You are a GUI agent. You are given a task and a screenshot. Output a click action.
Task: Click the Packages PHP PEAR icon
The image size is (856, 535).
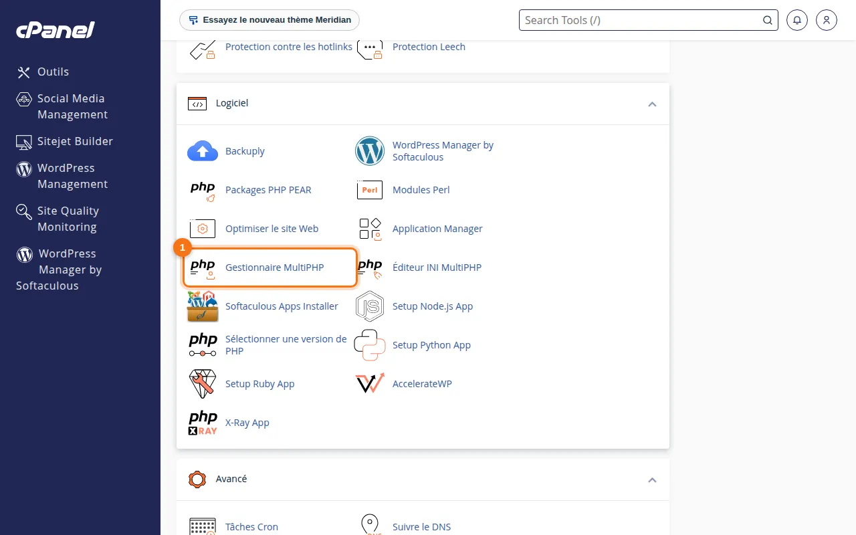203,191
